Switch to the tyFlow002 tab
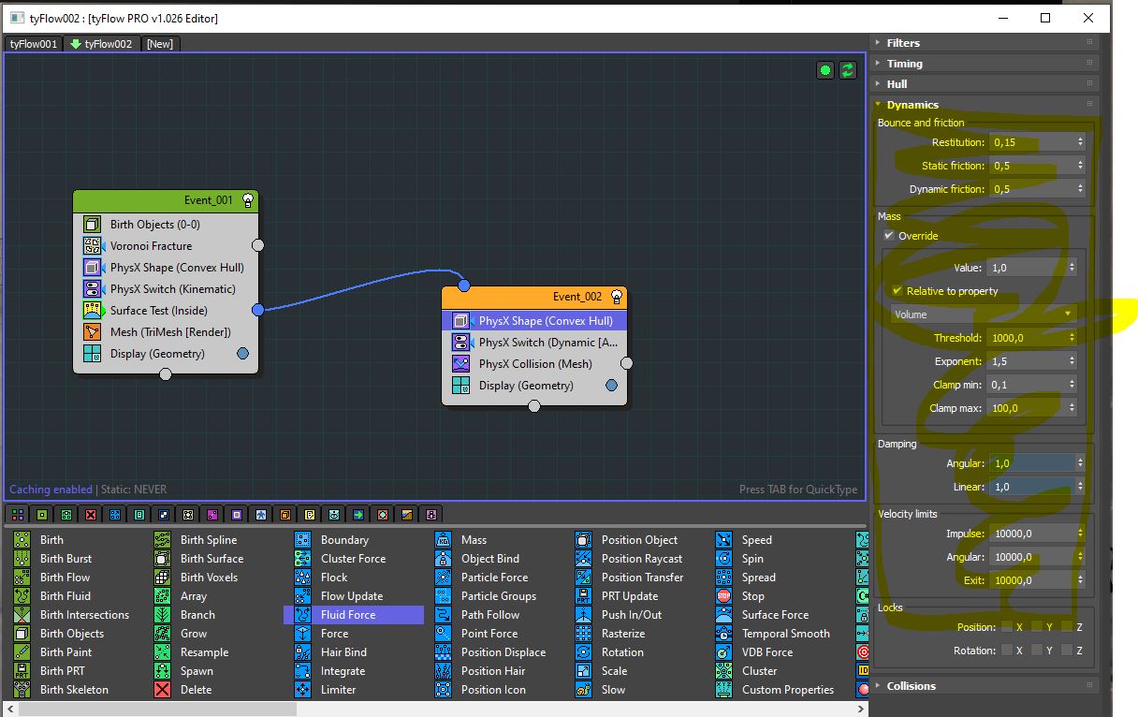The image size is (1138, 717). coord(102,44)
